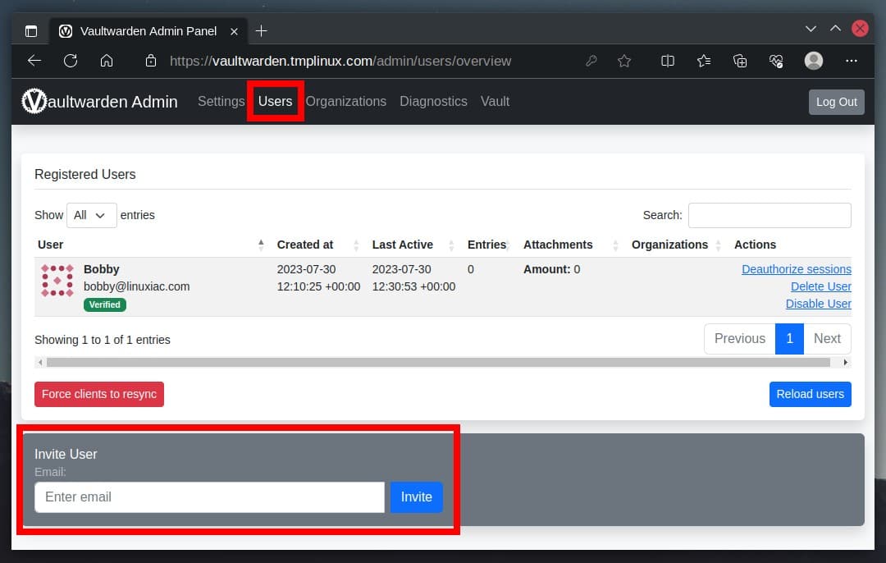Viewport: 886px width, 563px height.
Task: Click the site security lock icon
Action: click(x=151, y=61)
